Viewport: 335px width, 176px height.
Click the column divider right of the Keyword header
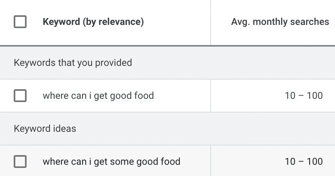point(211,22)
